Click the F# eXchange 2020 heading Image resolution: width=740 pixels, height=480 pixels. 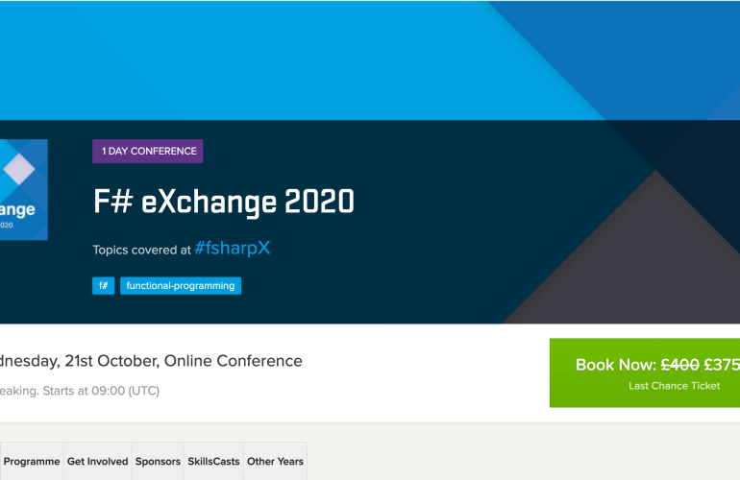223,202
